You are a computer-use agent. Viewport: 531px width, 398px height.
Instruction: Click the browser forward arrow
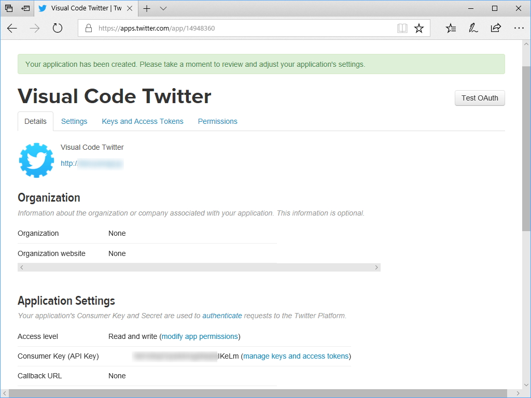[35, 28]
